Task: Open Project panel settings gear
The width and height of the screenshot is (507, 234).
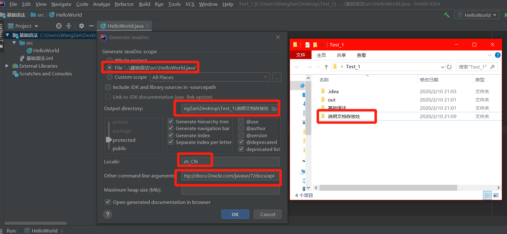Action: pos(82,26)
